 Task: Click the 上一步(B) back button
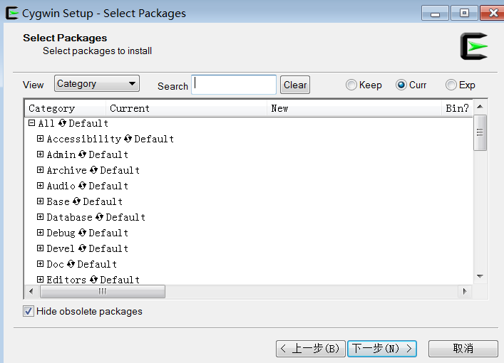(x=311, y=349)
